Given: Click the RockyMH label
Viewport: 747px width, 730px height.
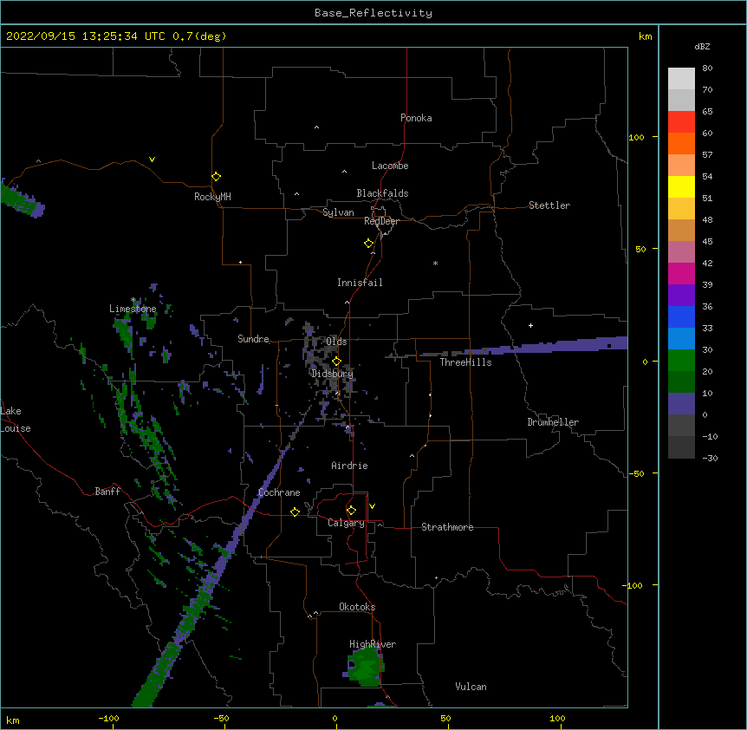Looking at the screenshot, I should [x=212, y=197].
